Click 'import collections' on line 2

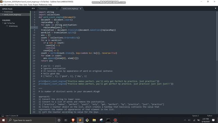49,15
